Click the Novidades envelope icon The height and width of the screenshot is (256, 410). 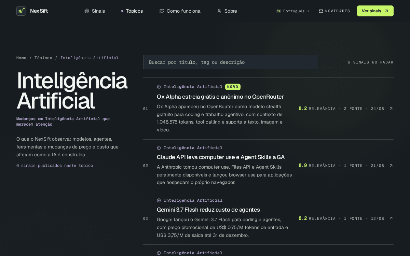(321, 11)
